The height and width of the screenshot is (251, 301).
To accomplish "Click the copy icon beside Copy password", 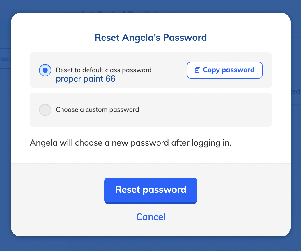I will (198, 70).
